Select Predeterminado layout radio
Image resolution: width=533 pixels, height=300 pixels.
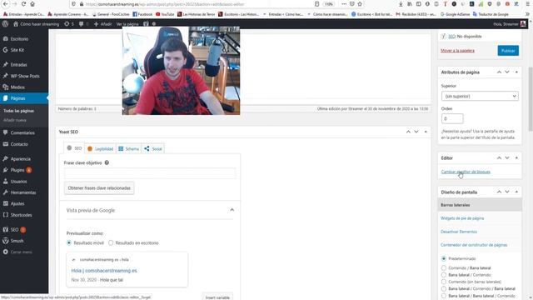(x=444, y=259)
